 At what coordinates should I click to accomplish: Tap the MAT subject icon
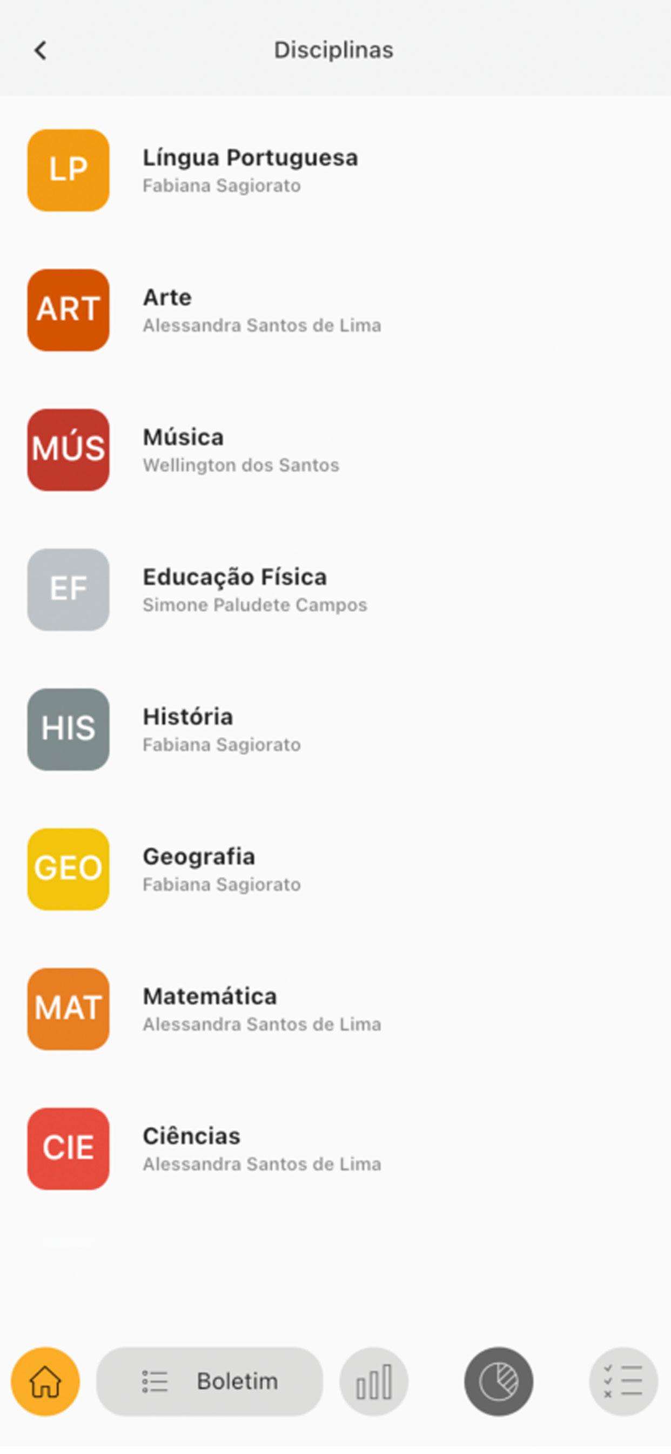[x=68, y=1009]
